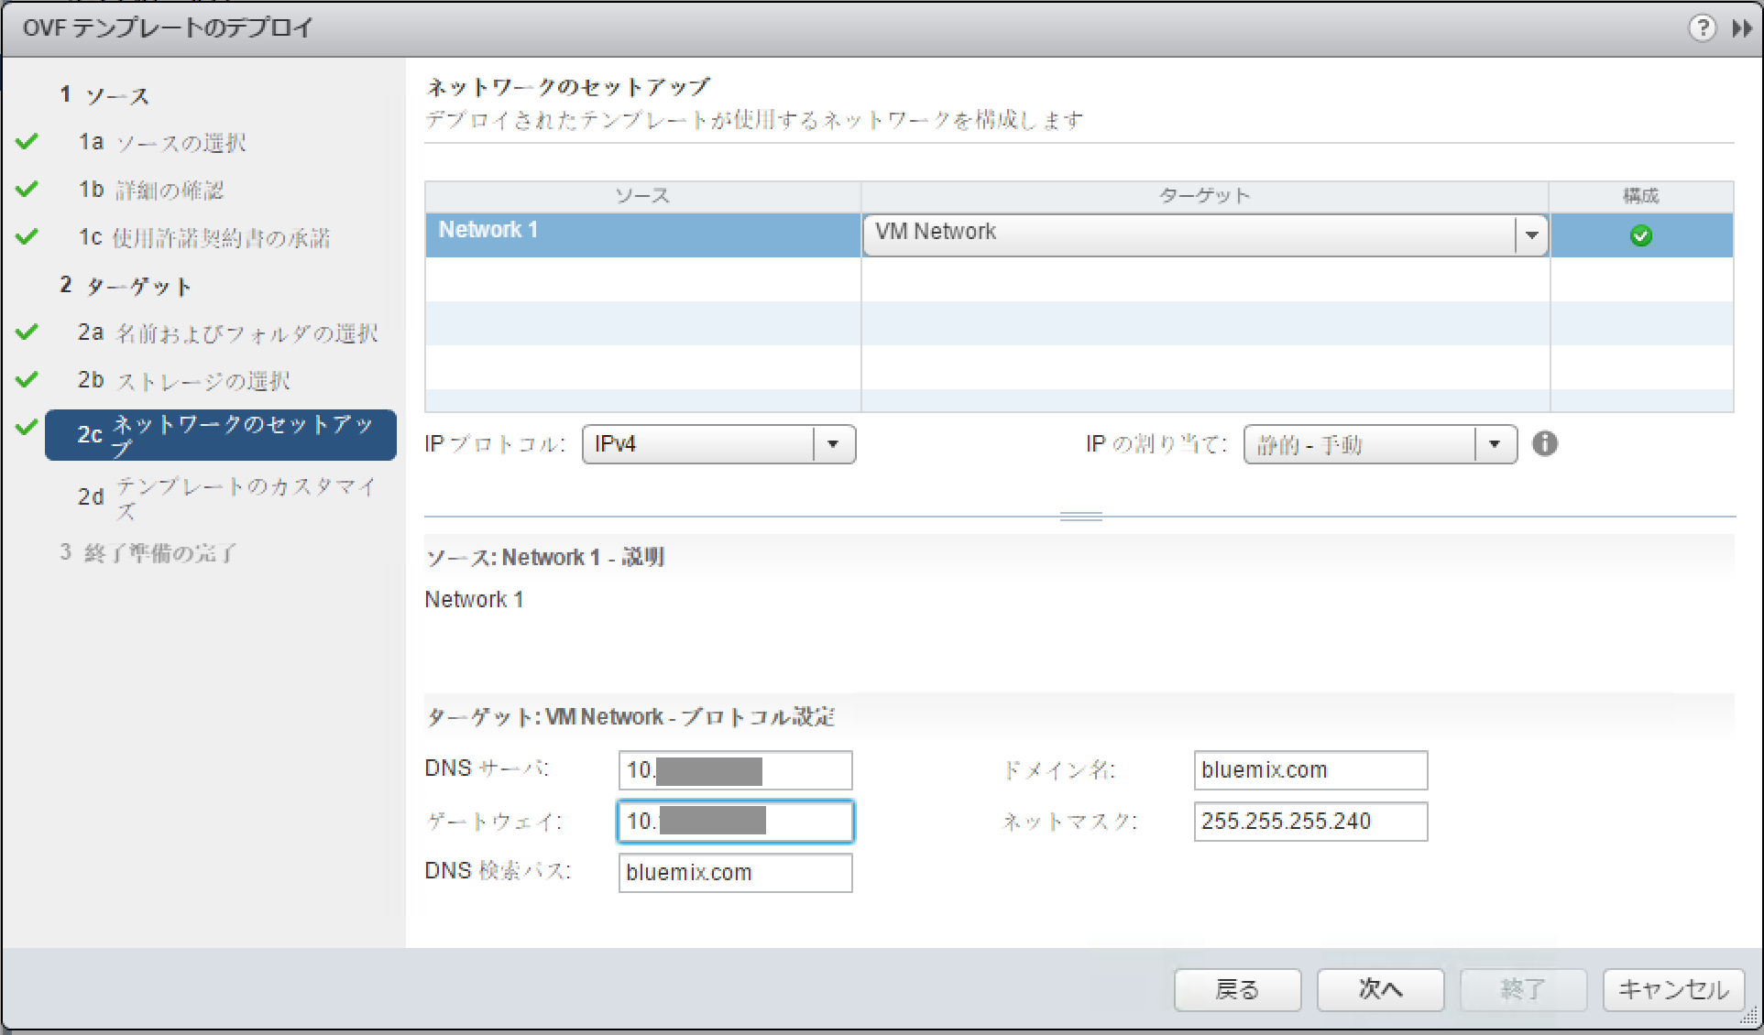Click the checkmark beside 1c 使用許諾契約書の承諾
This screenshot has width=1764, height=1035.
(x=27, y=236)
